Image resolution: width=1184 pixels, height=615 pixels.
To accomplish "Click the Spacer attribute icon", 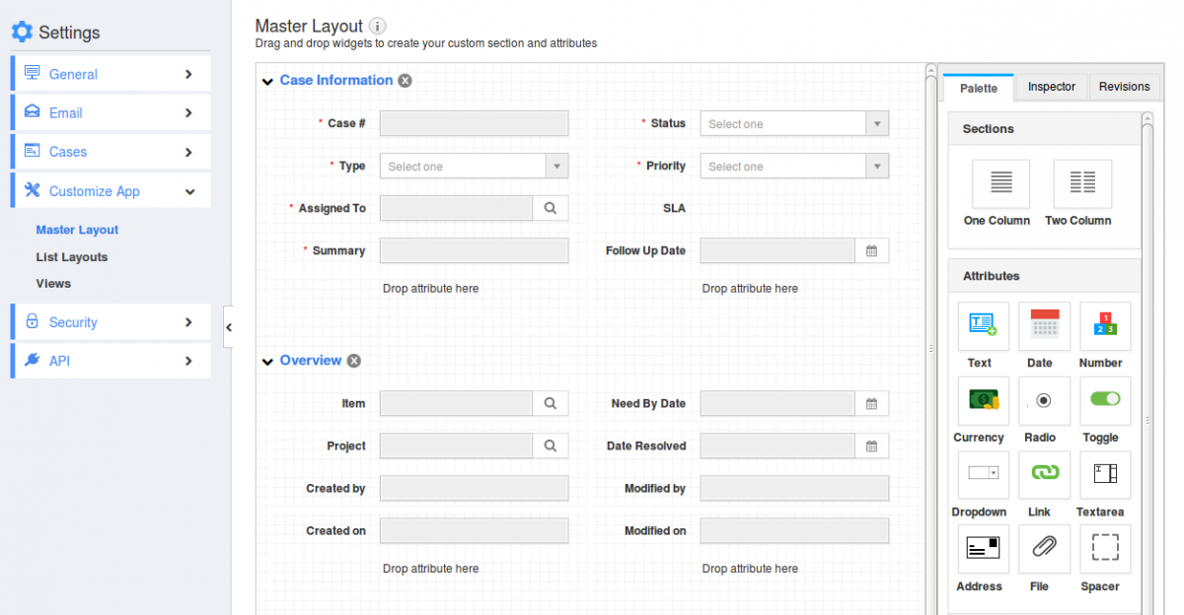I will point(1104,549).
